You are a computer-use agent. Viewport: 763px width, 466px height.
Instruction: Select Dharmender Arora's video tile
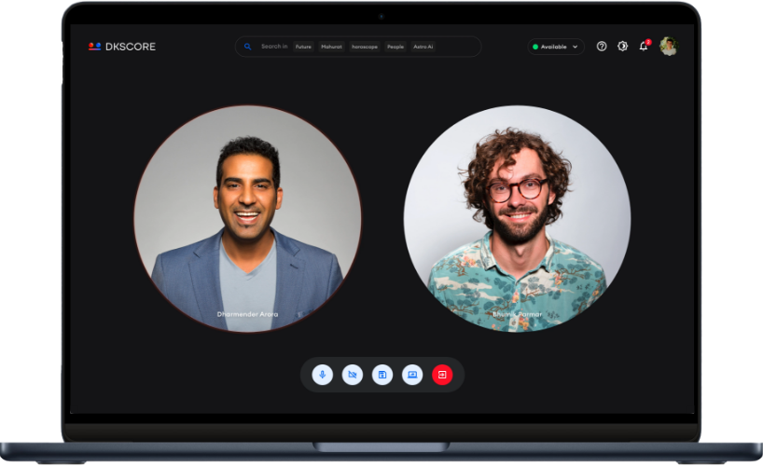(x=247, y=218)
